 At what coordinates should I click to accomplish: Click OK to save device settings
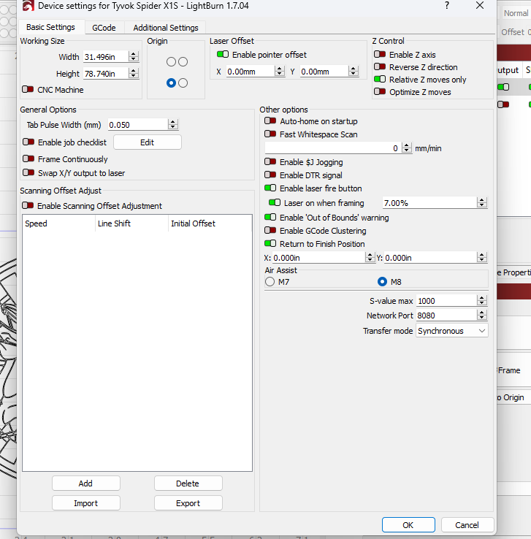pyautogui.click(x=408, y=525)
